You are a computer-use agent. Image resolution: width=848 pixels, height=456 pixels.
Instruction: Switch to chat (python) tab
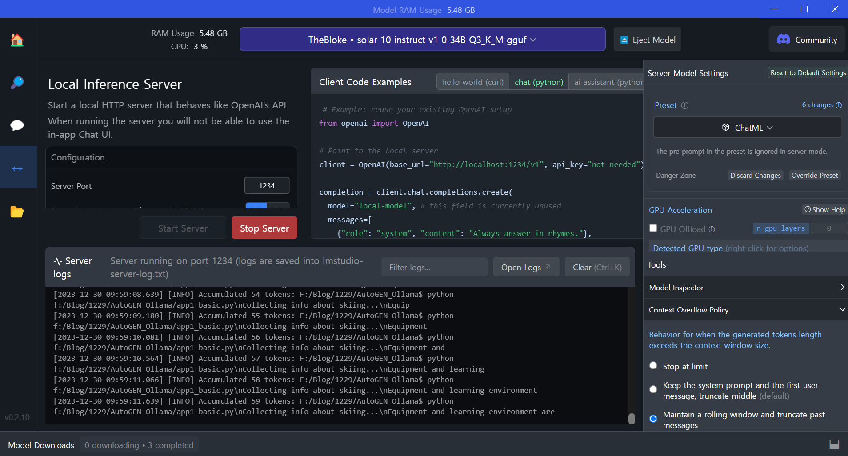[x=539, y=82]
